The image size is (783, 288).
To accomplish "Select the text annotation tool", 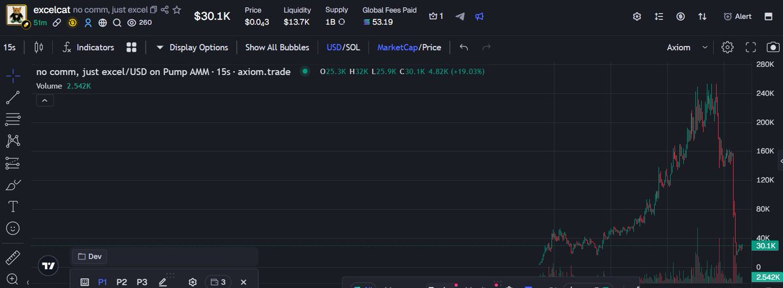I will click(x=12, y=207).
